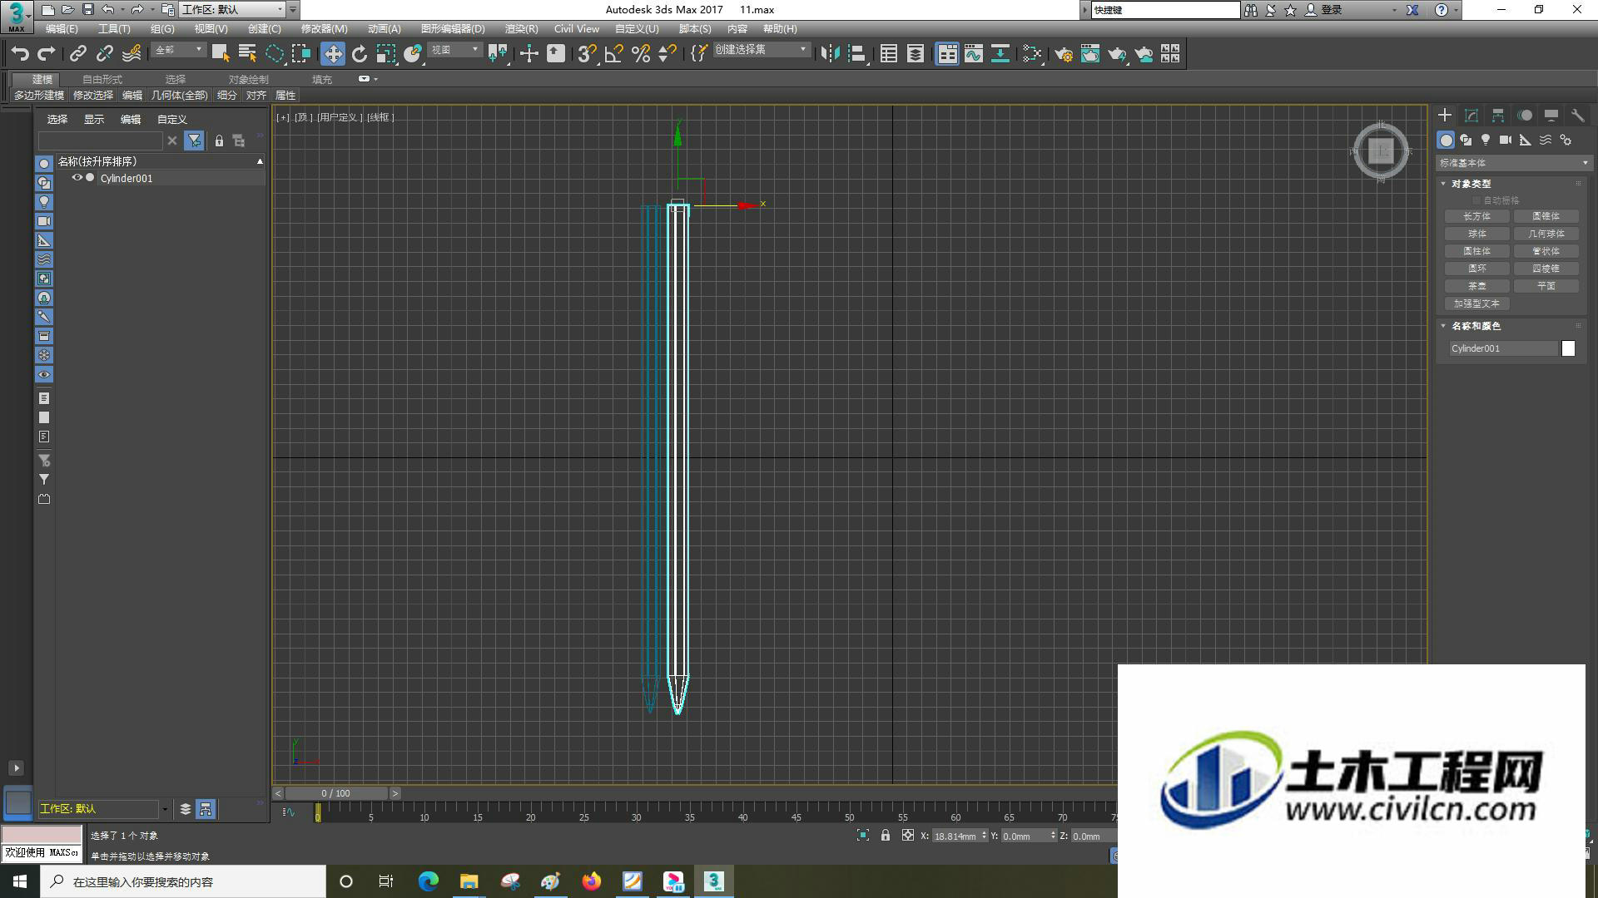Click Bind to Space Warp icon
Viewport: 1598px width, 898px height.
pos(132,54)
